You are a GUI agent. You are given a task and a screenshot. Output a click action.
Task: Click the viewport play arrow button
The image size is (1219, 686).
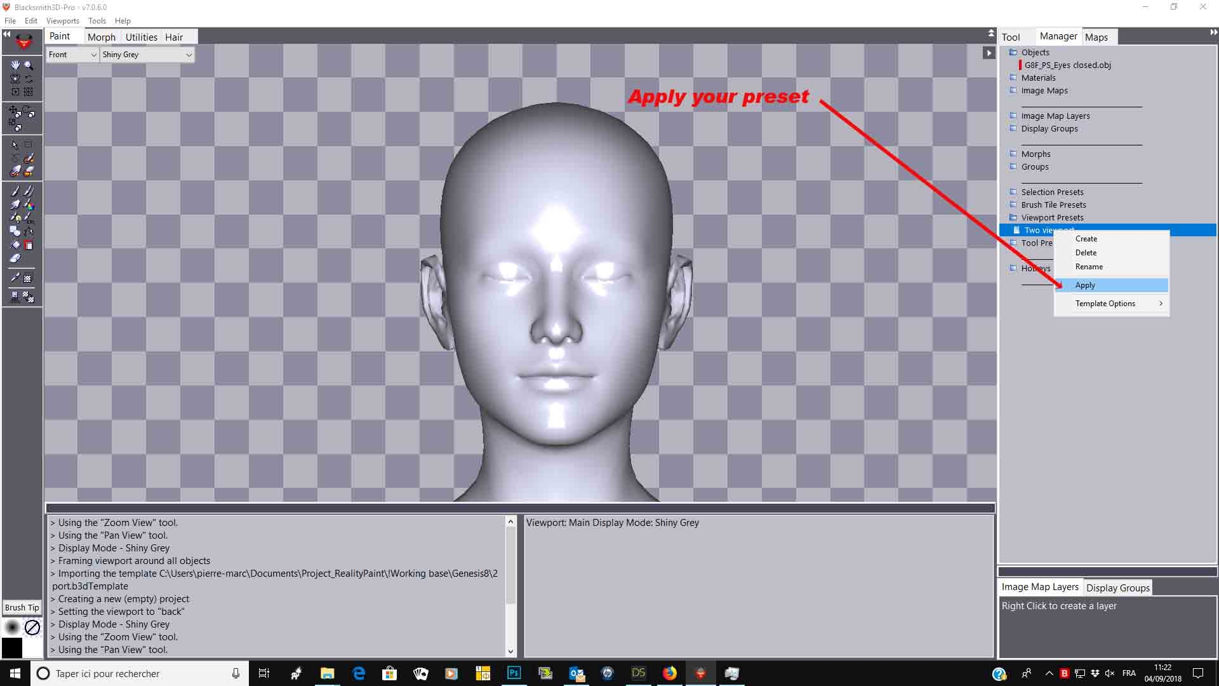pyautogui.click(x=989, y=53)
